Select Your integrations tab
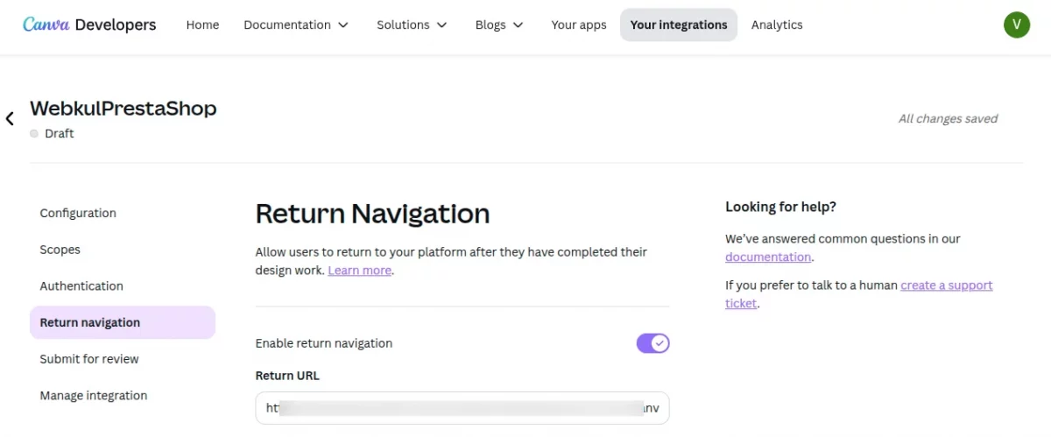Screen dimensions: 1051x437 679,25
